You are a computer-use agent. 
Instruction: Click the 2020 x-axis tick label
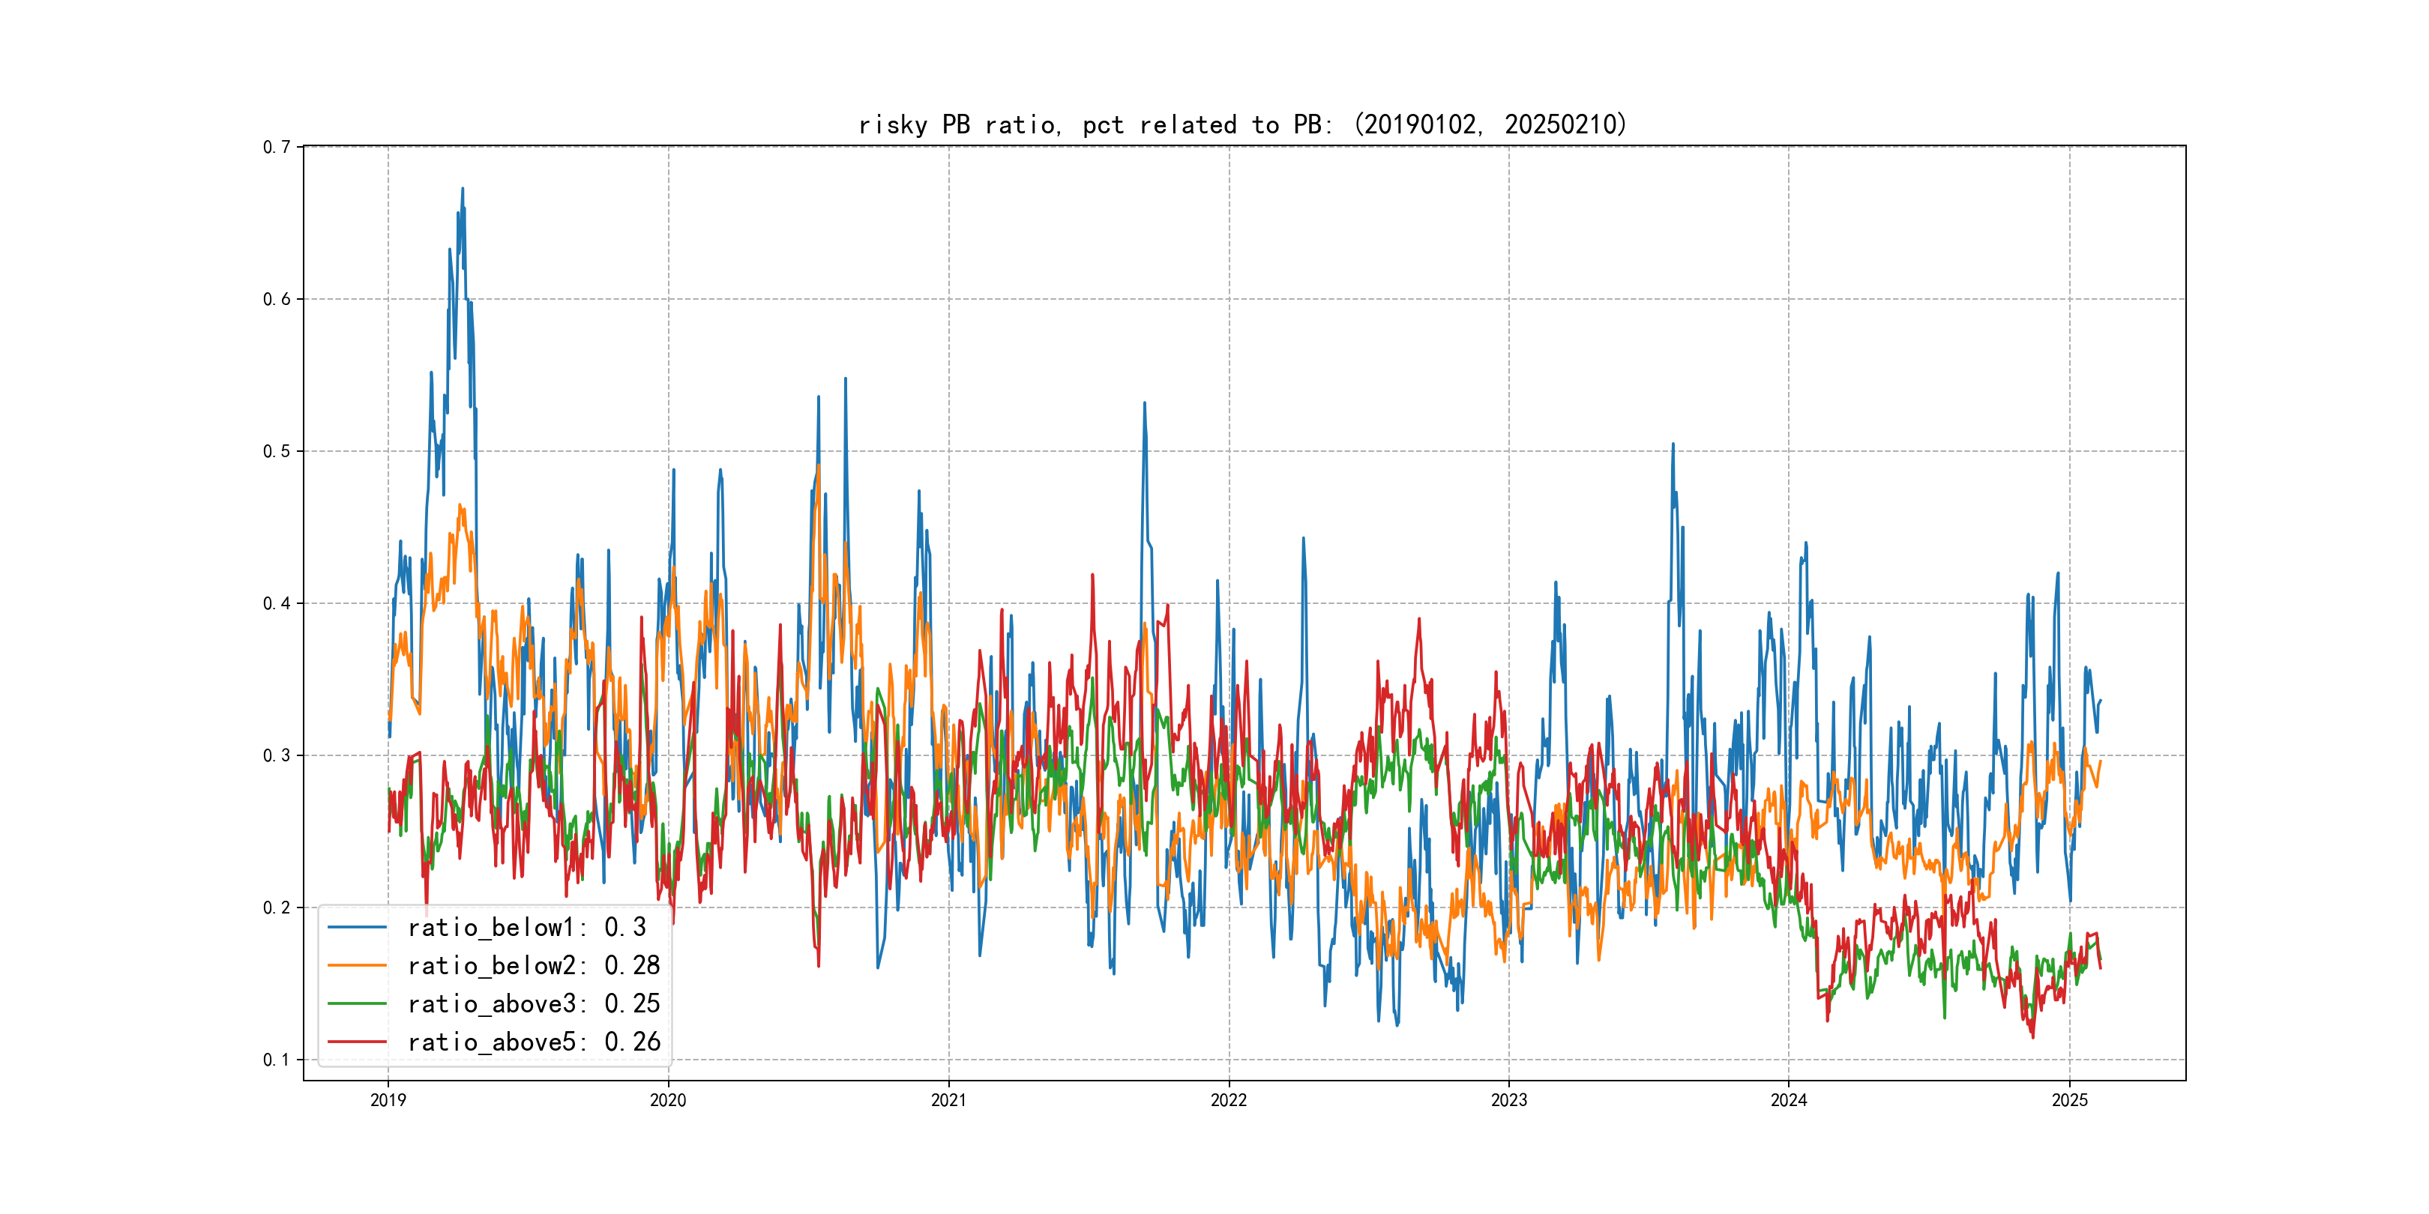coord(667,1100)
